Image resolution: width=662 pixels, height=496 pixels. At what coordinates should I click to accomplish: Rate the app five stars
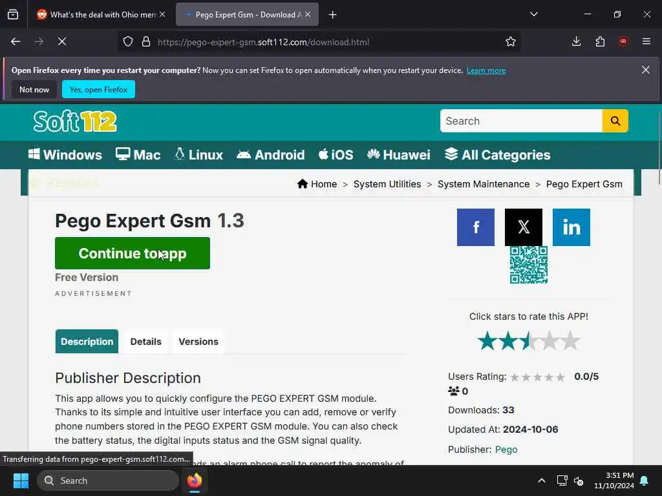pyautogui.click(x=570, y=341)
